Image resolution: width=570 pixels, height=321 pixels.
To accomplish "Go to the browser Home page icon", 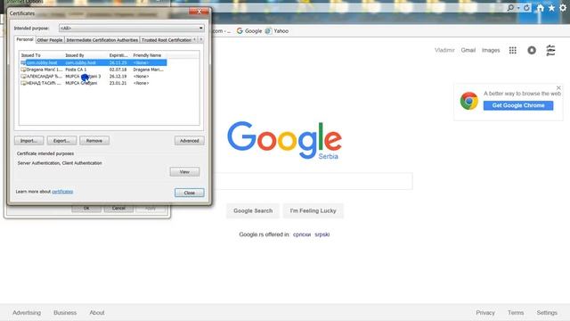I will 541,8.
